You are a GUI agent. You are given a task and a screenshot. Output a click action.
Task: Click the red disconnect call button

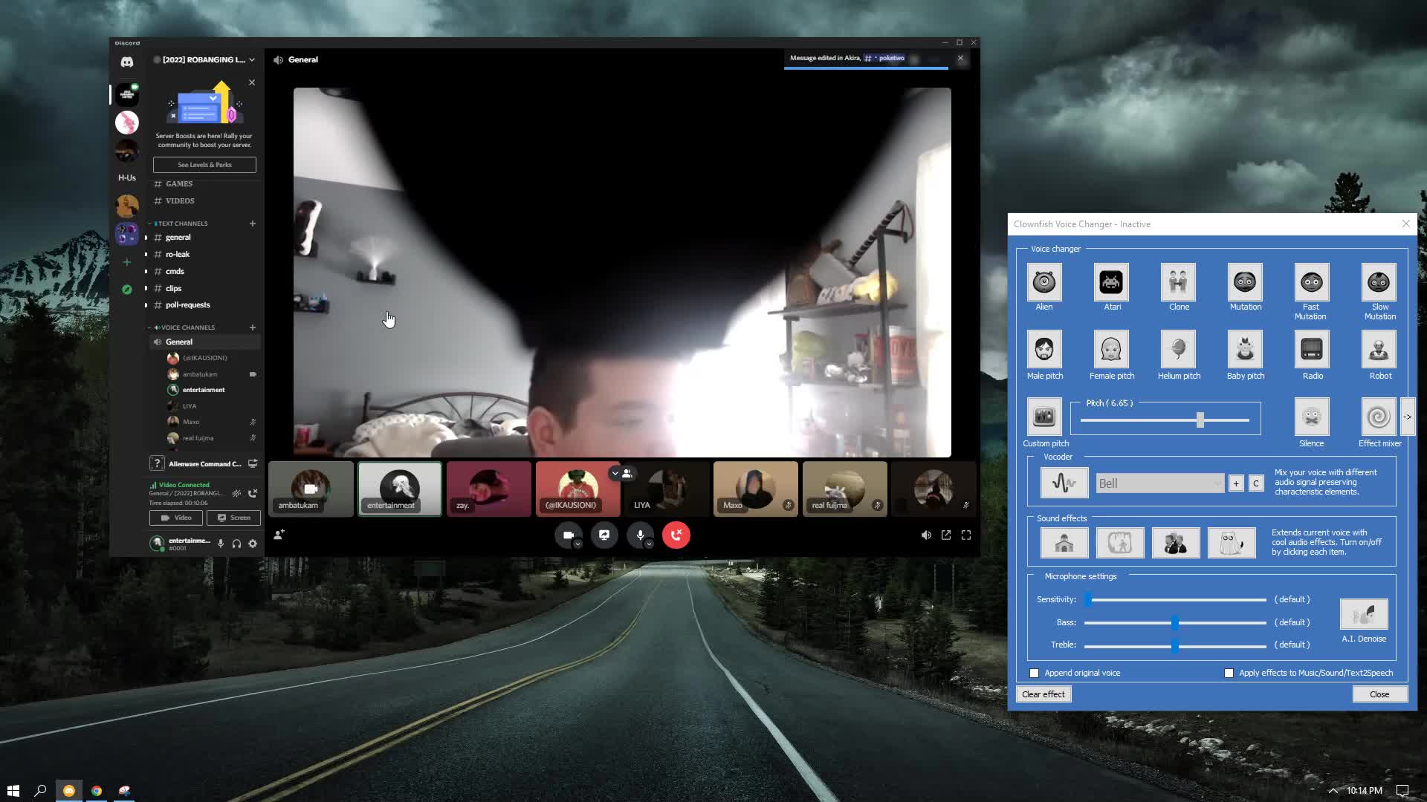[676, 535]
